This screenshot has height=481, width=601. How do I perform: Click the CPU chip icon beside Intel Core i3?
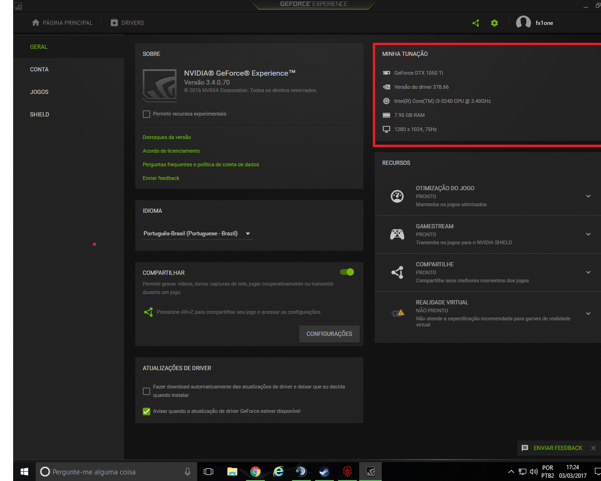click(386, 101)
